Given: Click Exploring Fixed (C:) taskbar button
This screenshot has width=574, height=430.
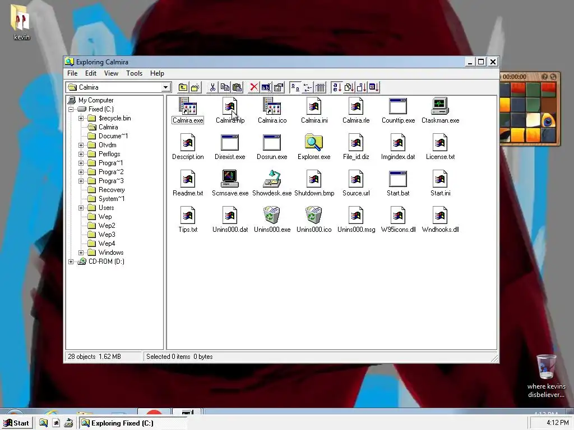Looking at the screenshot, I should 133,423.
